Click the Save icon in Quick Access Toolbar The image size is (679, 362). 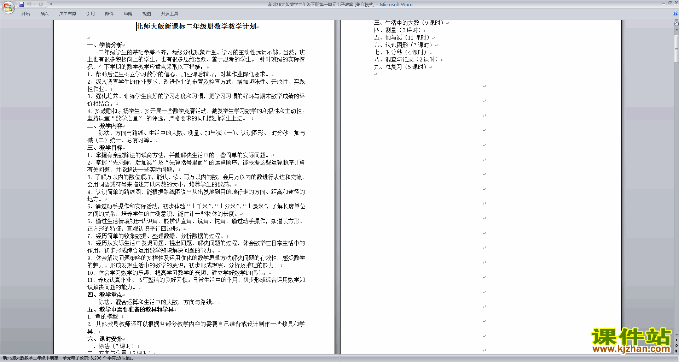(22, 4)
